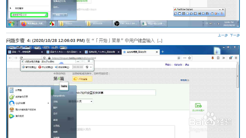246x138 pixels.
Task: Open the OBS 26.0.2 taskbar button
Action: tap(126, 24)
